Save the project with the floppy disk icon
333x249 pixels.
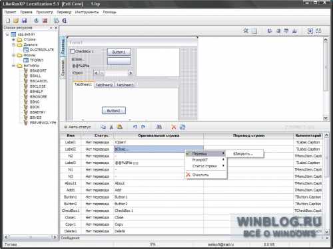[x=24, y=21]
